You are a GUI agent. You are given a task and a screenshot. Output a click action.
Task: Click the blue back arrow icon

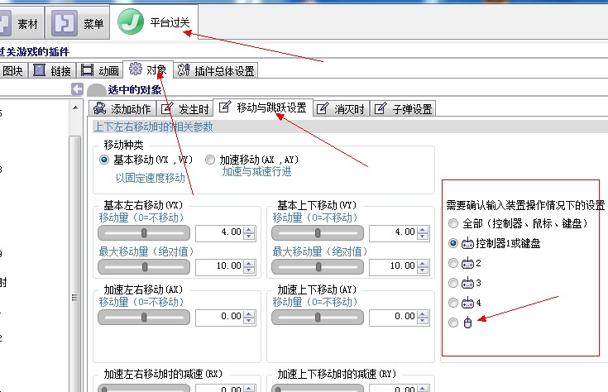tap(77, 89)
